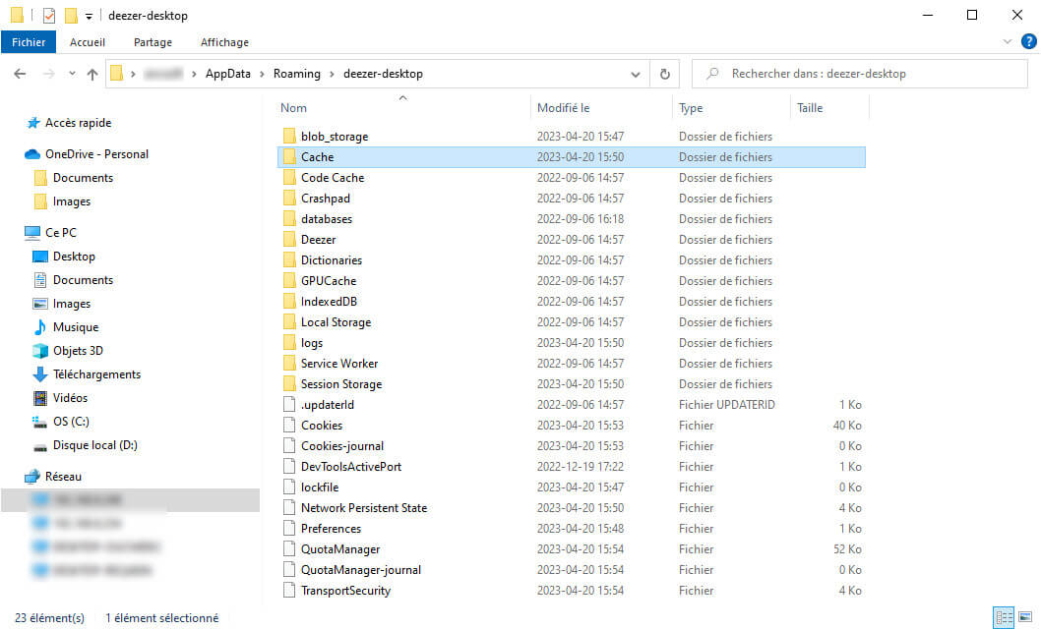Select the Local Storage folder

336,321
